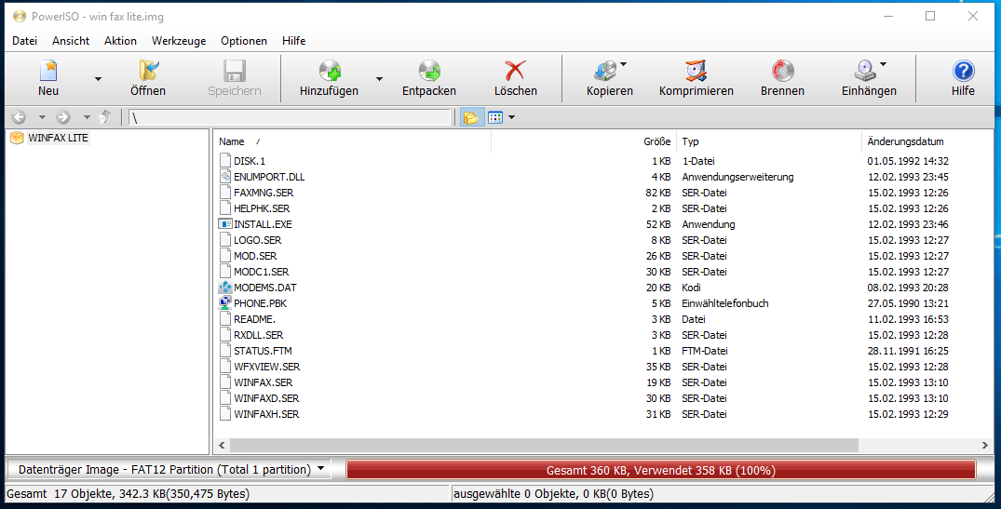Toggle the folder tree pane button
This screenshot has height=509, width=1001.
click(470, 117)
